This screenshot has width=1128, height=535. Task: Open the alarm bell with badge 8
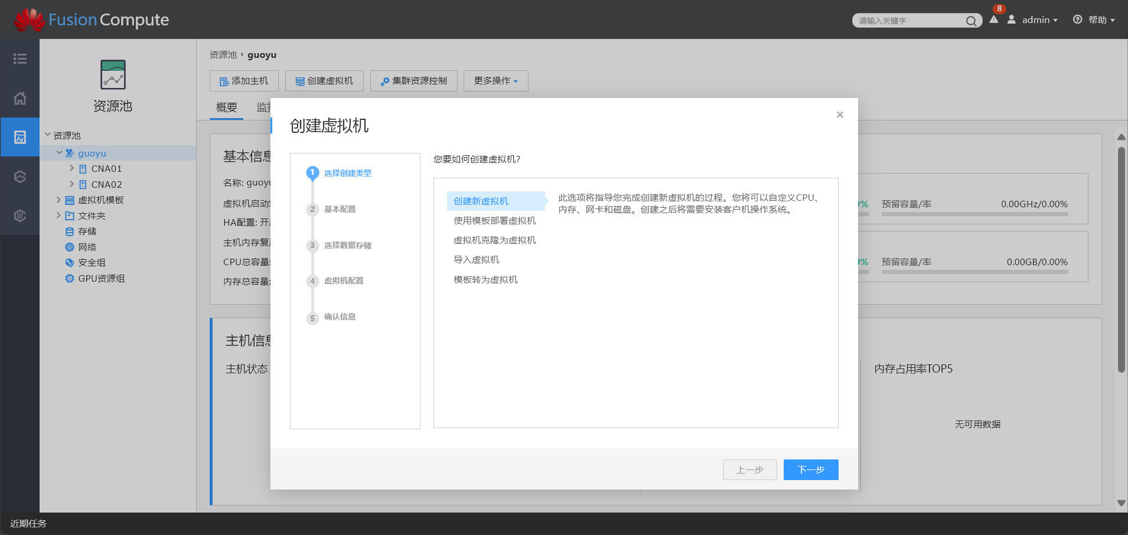click(x=995, y=18)
